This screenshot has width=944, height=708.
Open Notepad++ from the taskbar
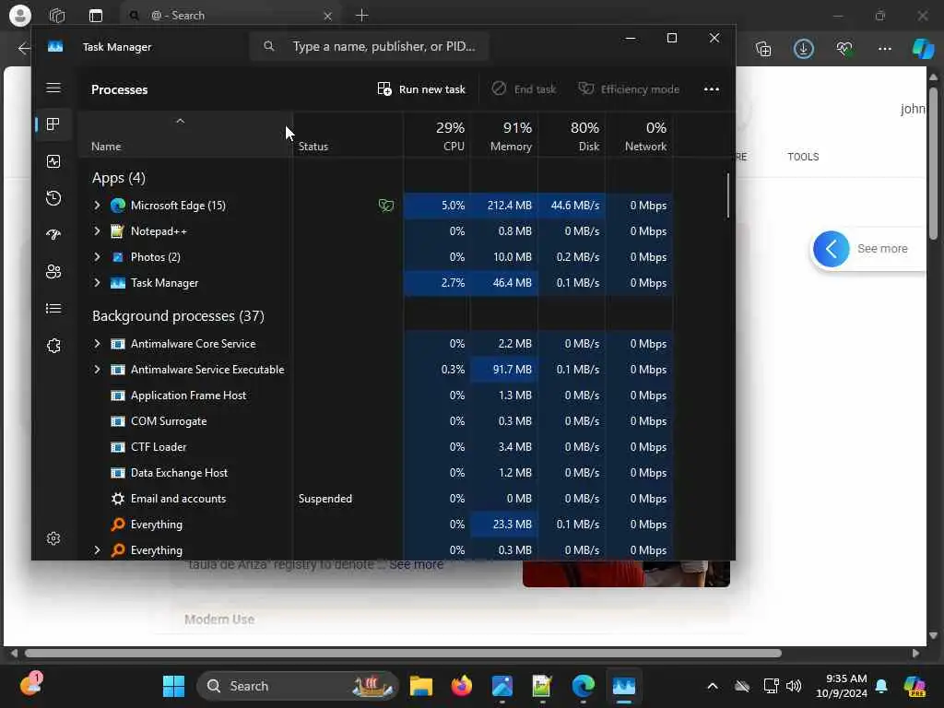tap(542, 686)
